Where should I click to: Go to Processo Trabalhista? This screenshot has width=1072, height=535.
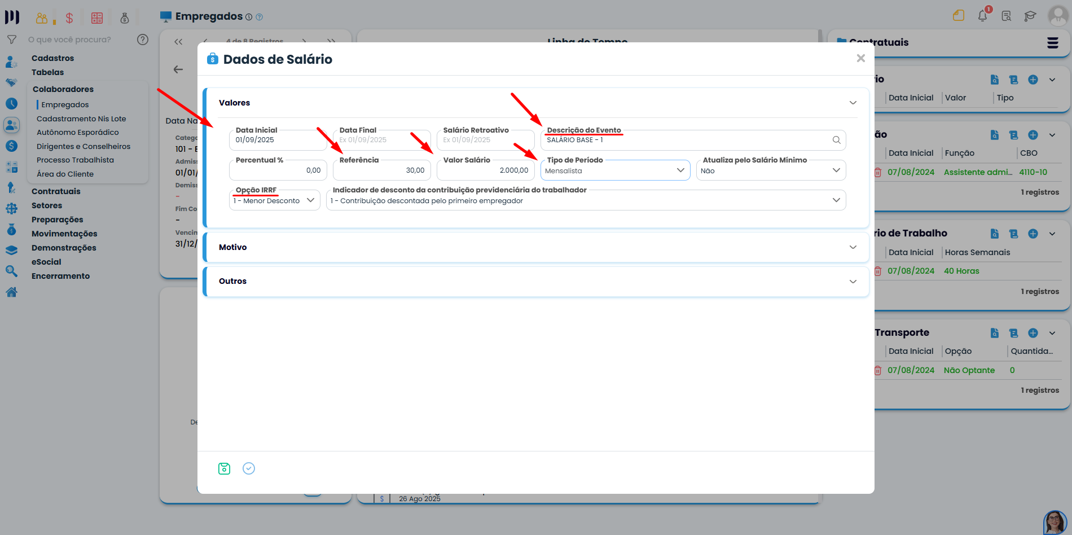pos(75,160)
